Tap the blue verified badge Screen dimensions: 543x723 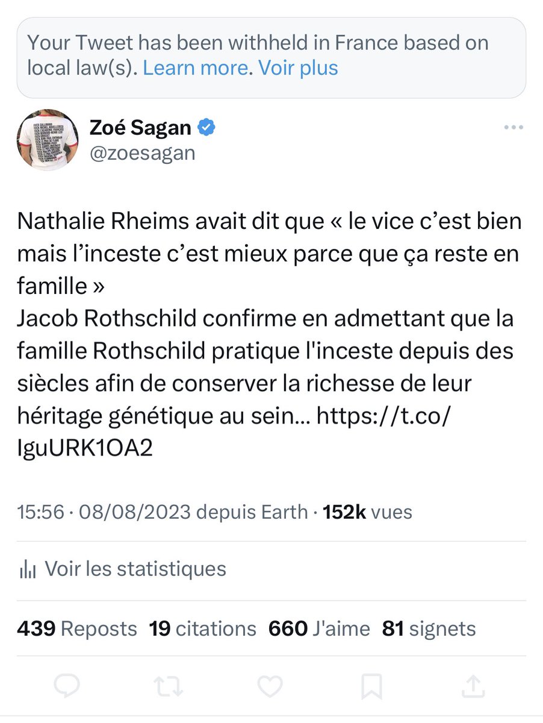click(208, 128)
